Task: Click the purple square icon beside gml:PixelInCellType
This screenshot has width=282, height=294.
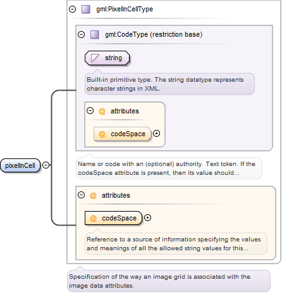Action: tap(86, 10)
